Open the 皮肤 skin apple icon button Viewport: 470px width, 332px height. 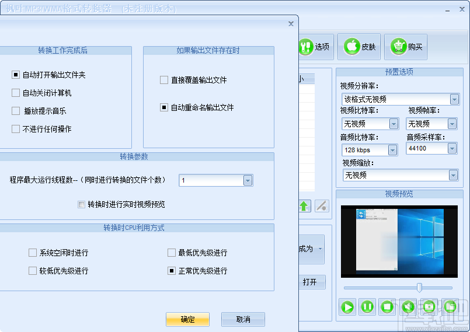coord(359,47)
